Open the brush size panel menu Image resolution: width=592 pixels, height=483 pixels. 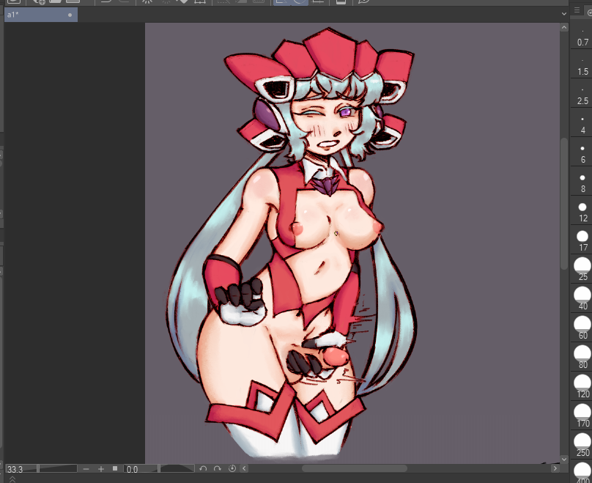[x=577, y=10]
